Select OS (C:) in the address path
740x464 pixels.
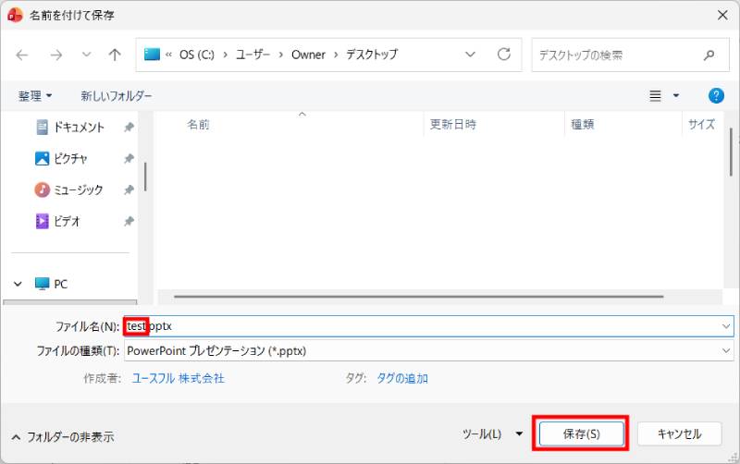point(197,55)
